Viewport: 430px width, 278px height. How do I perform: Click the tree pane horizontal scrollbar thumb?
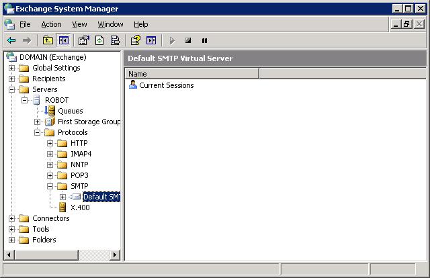click(46, 254)
